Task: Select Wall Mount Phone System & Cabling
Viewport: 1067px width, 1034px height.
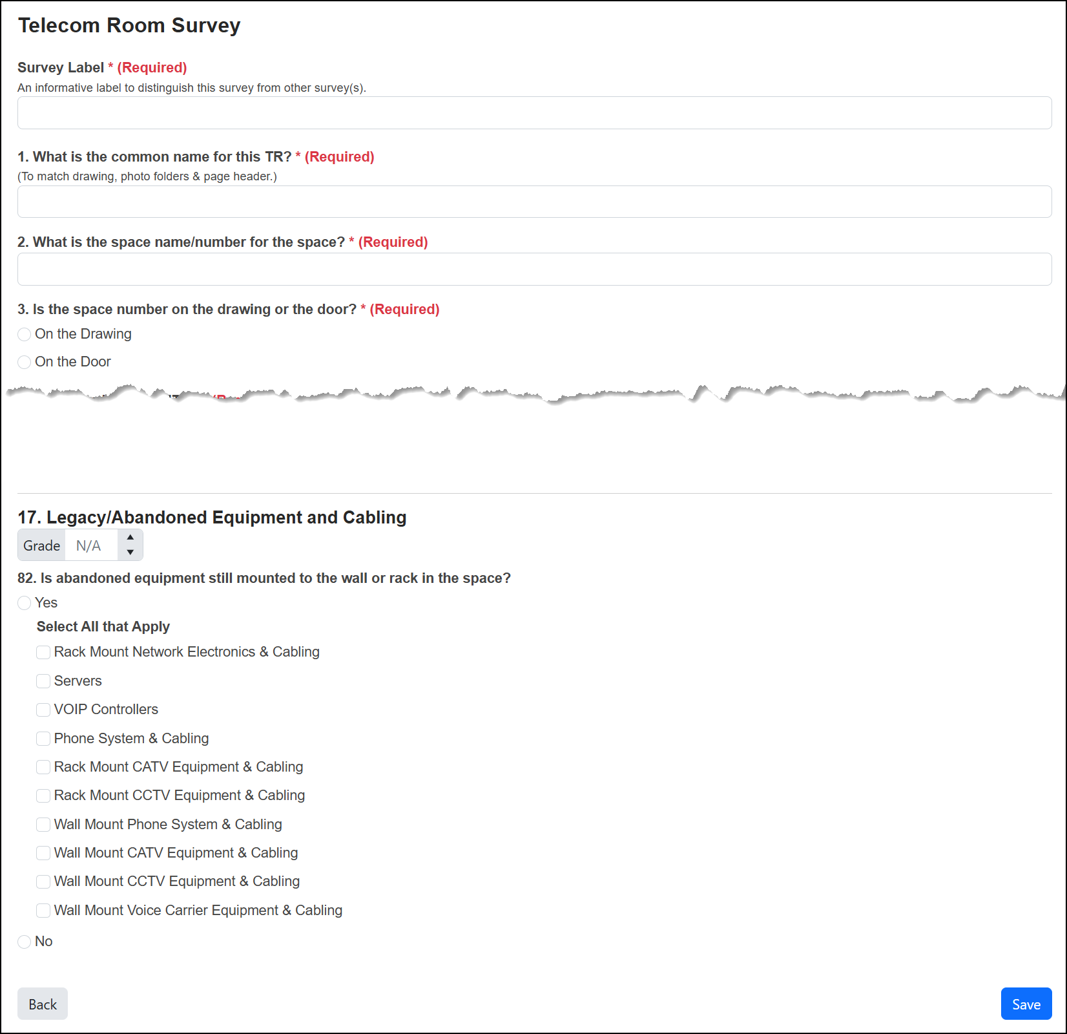Action: (43, 825)
